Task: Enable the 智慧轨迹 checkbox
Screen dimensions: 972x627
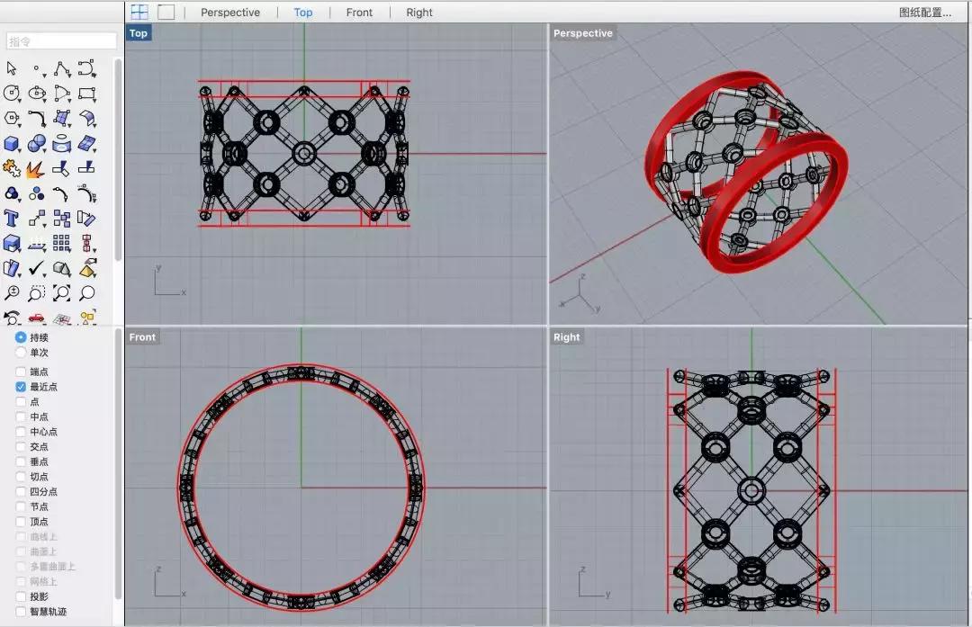Action: (21, 612)
